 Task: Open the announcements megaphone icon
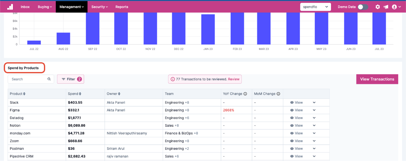(x=386, y=7)
